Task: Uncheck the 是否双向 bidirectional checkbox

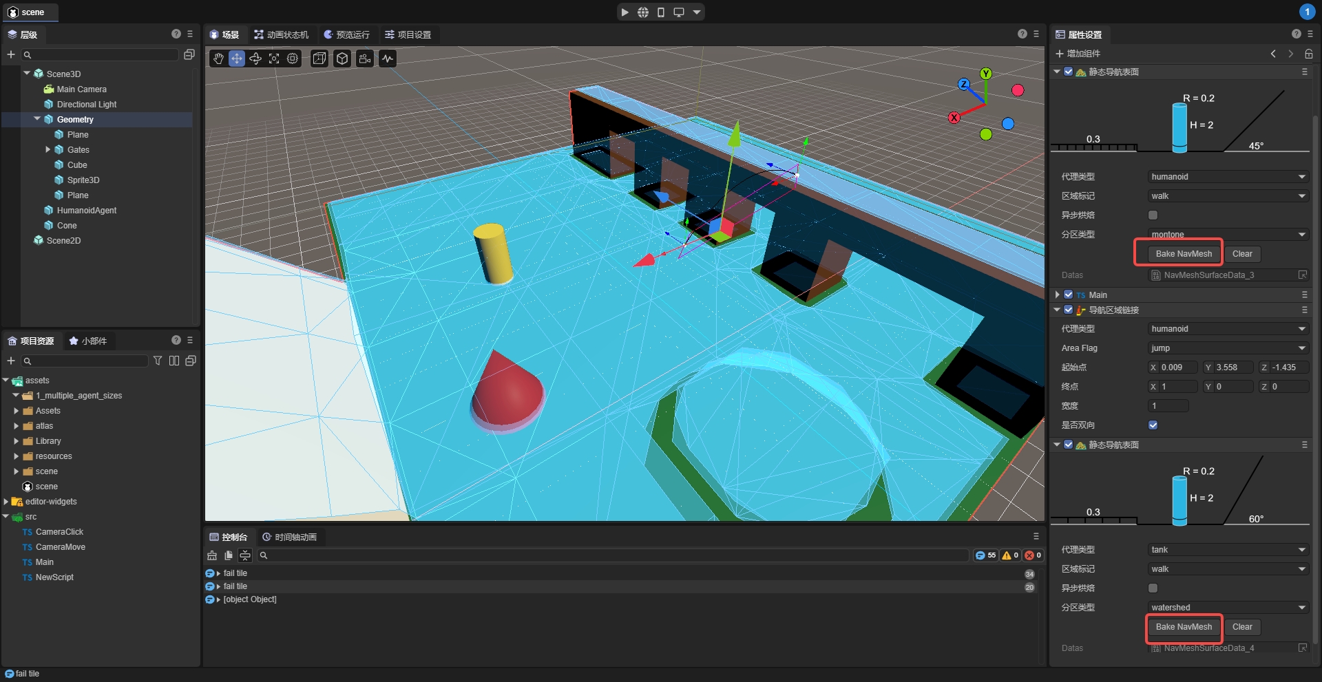Action: (x=1153, y=425)
